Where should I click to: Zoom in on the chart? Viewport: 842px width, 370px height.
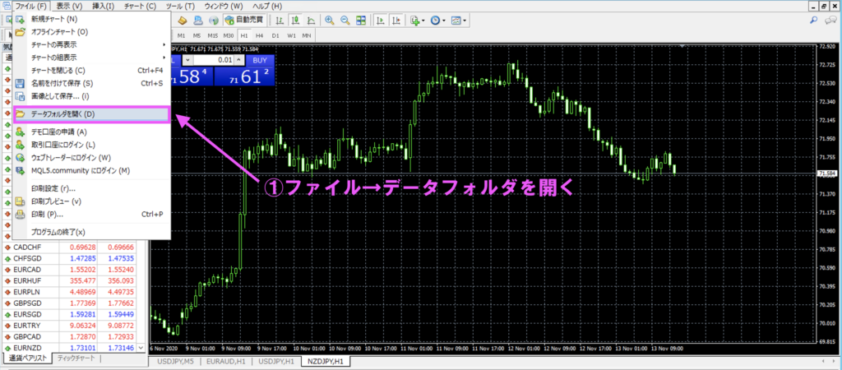329,21
